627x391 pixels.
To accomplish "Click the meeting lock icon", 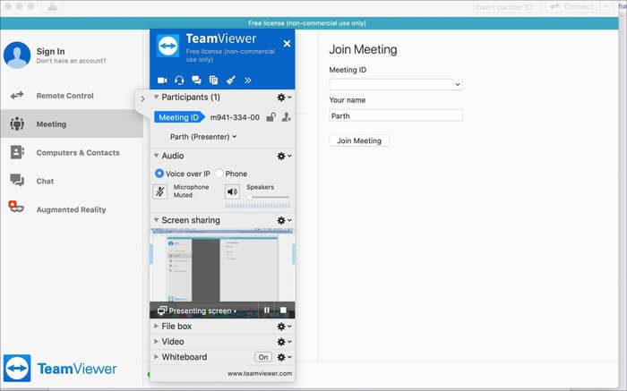I will point(271,117).
